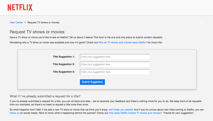213x121 pixels.
Task: Focus the Title Suggestion 1 input field
Action: click(x=114, y=57)
